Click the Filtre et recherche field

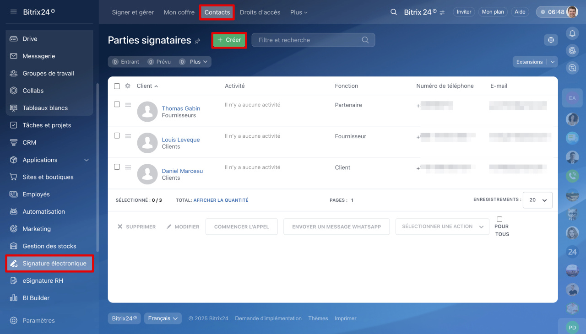(307, 40)
